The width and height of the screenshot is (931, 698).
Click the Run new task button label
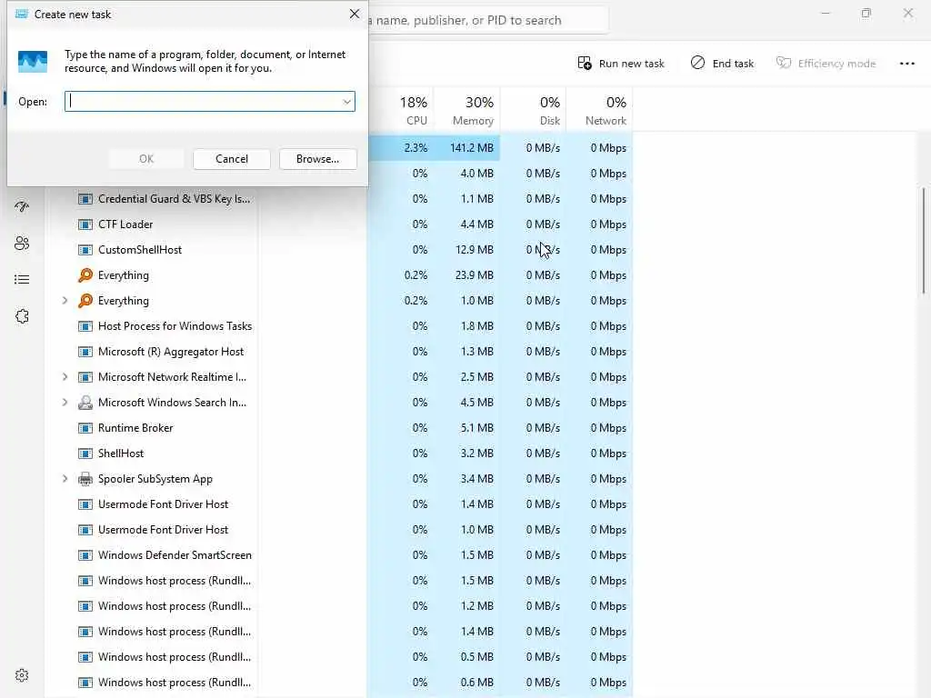click(x=631, y=64)
